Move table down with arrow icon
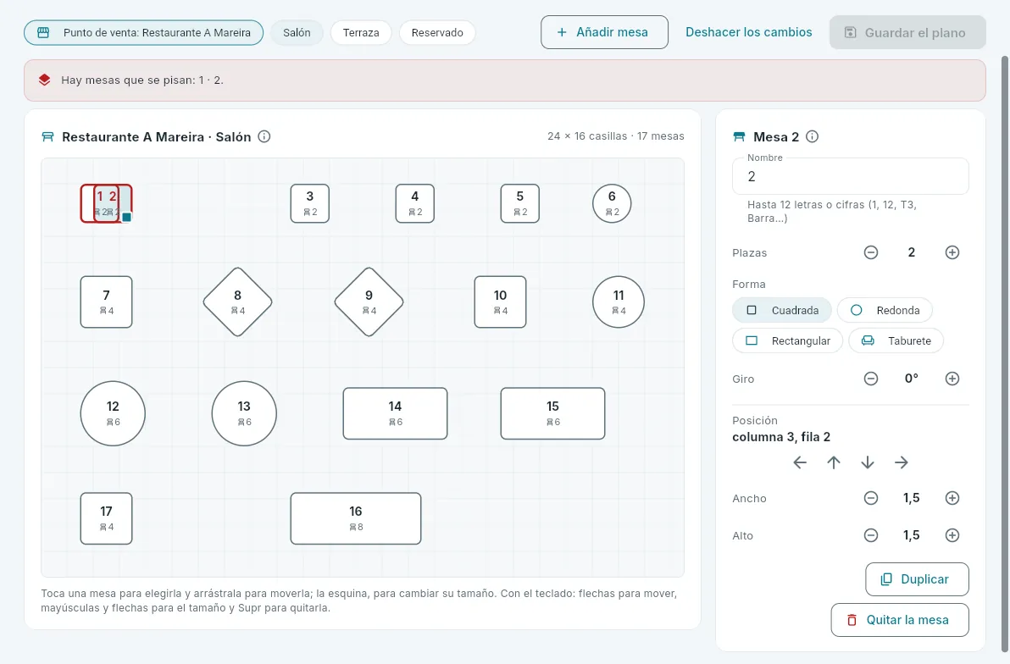1010x664 pixels. [x=868, y=462]
